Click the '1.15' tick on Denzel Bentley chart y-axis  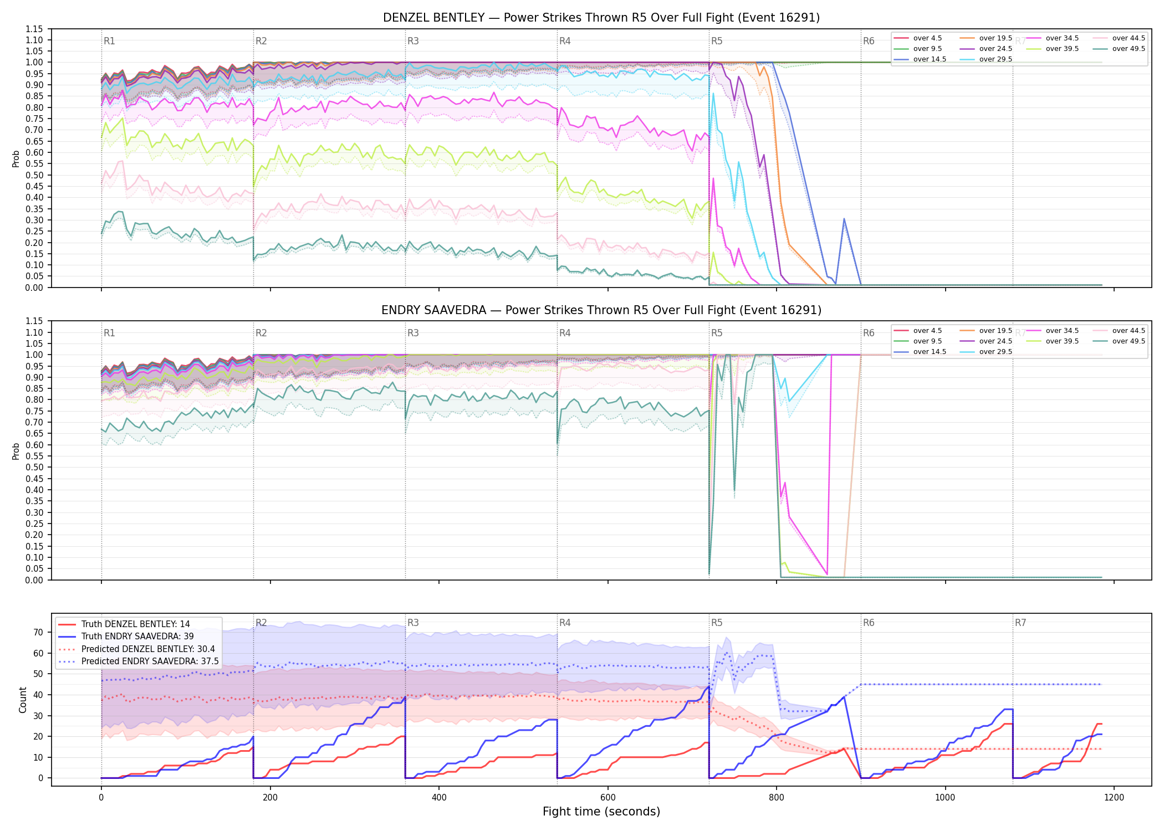click(34, 29)
